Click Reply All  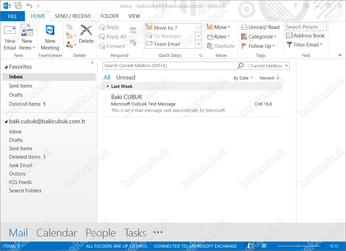click(x=113, y=36)
